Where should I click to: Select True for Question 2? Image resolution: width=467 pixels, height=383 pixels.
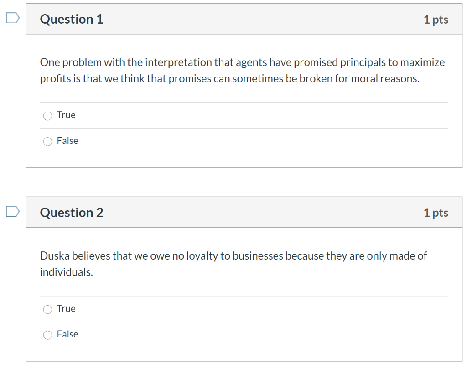tap(47, 309)
